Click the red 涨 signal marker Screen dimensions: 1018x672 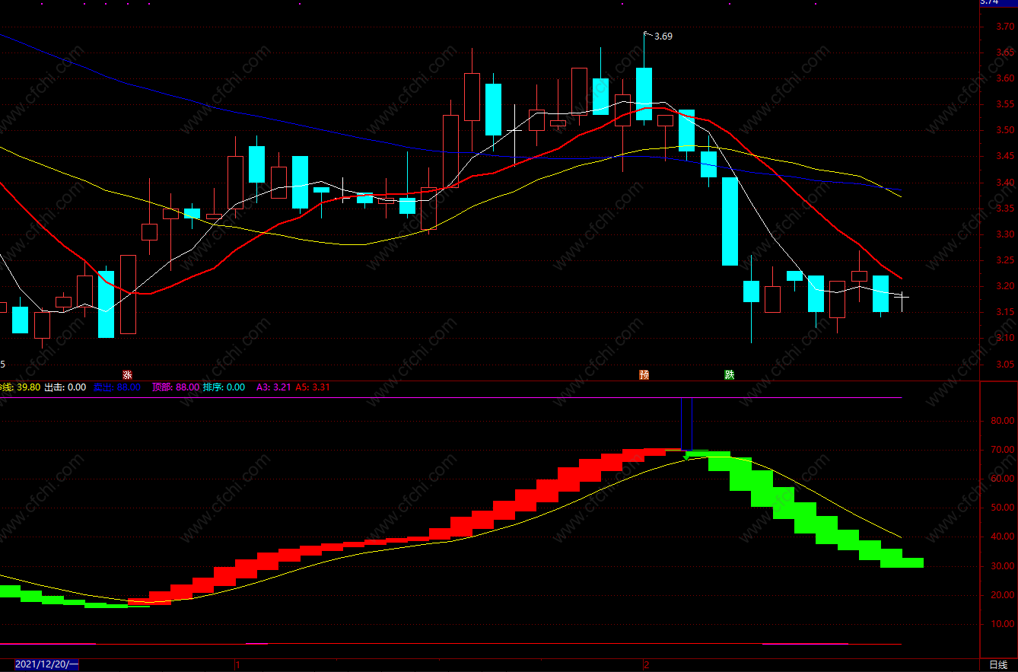point(127,374)
